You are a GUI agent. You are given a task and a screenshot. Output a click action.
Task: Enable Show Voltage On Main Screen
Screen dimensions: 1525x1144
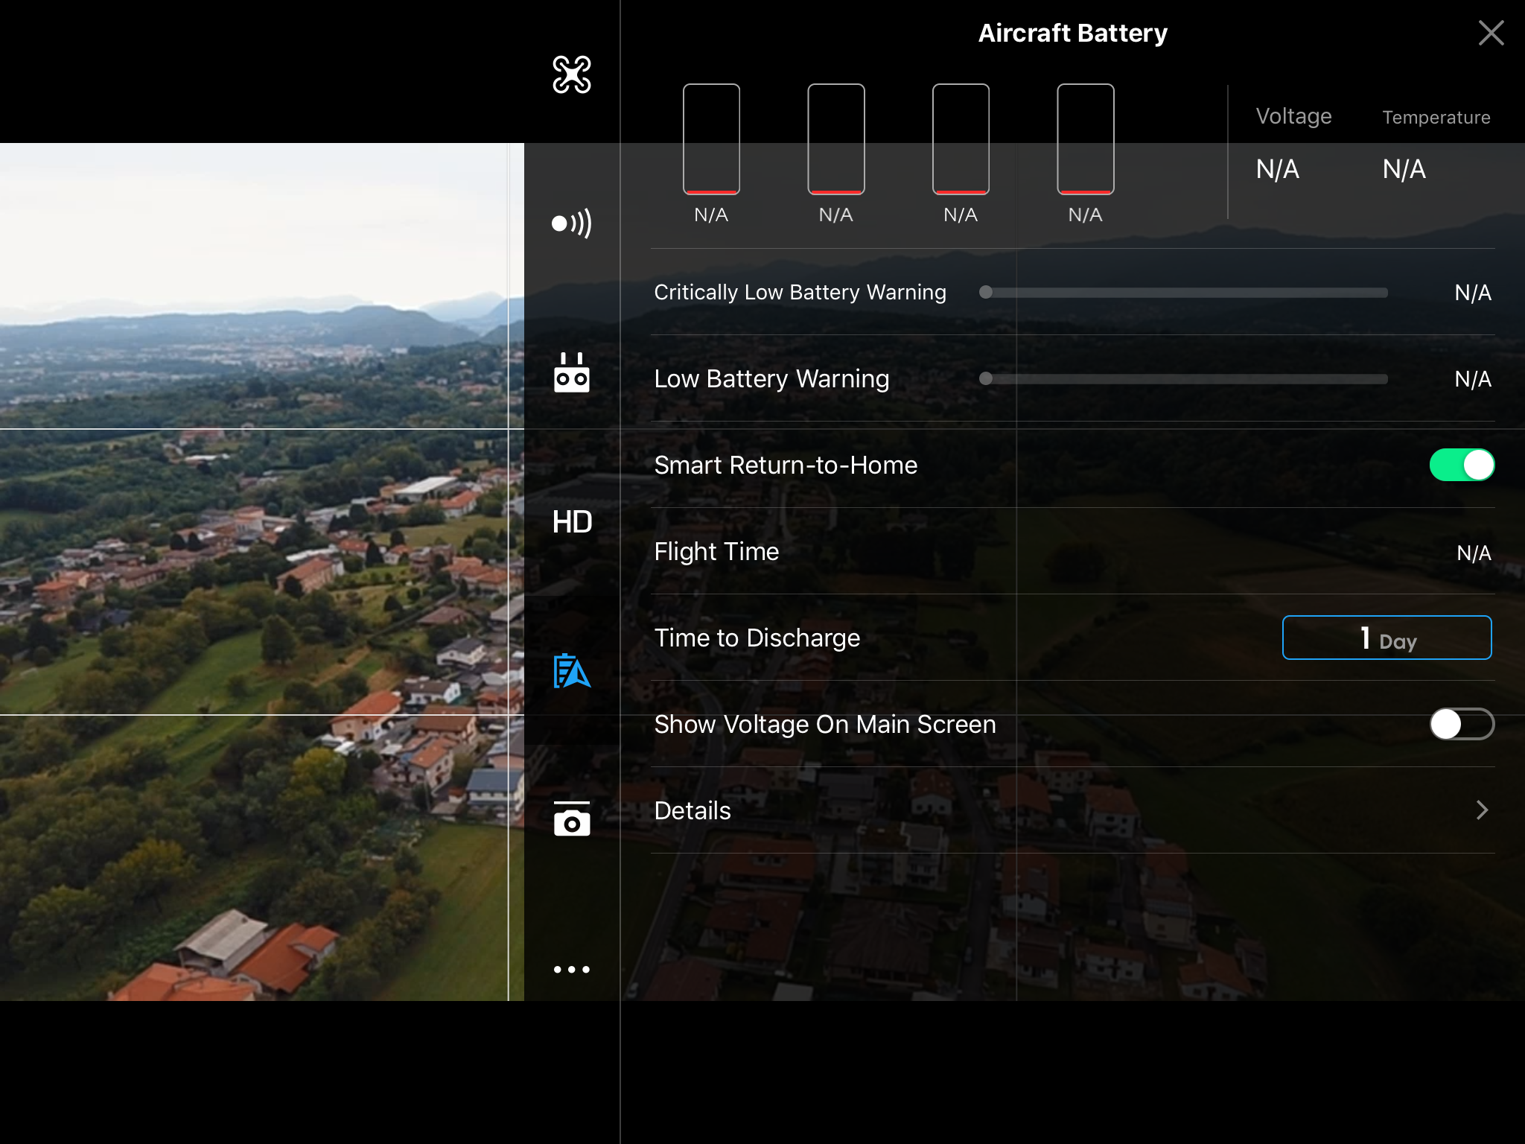tap(1462, 724)
